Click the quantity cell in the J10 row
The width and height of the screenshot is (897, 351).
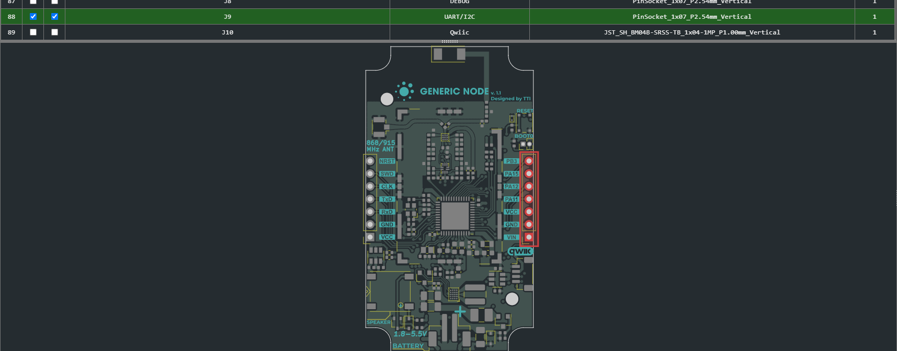[875, 32]
